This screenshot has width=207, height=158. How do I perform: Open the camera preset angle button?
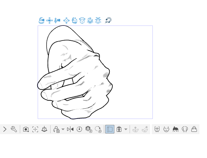coord(26,129)
